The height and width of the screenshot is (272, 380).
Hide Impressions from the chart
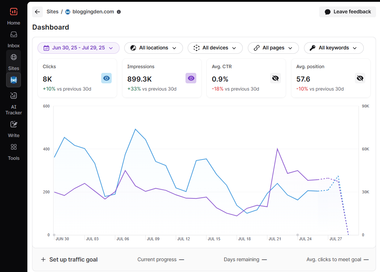coord(191,78)
